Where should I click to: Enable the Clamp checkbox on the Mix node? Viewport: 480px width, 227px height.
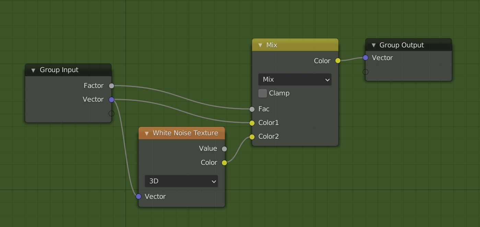point(262,93)
